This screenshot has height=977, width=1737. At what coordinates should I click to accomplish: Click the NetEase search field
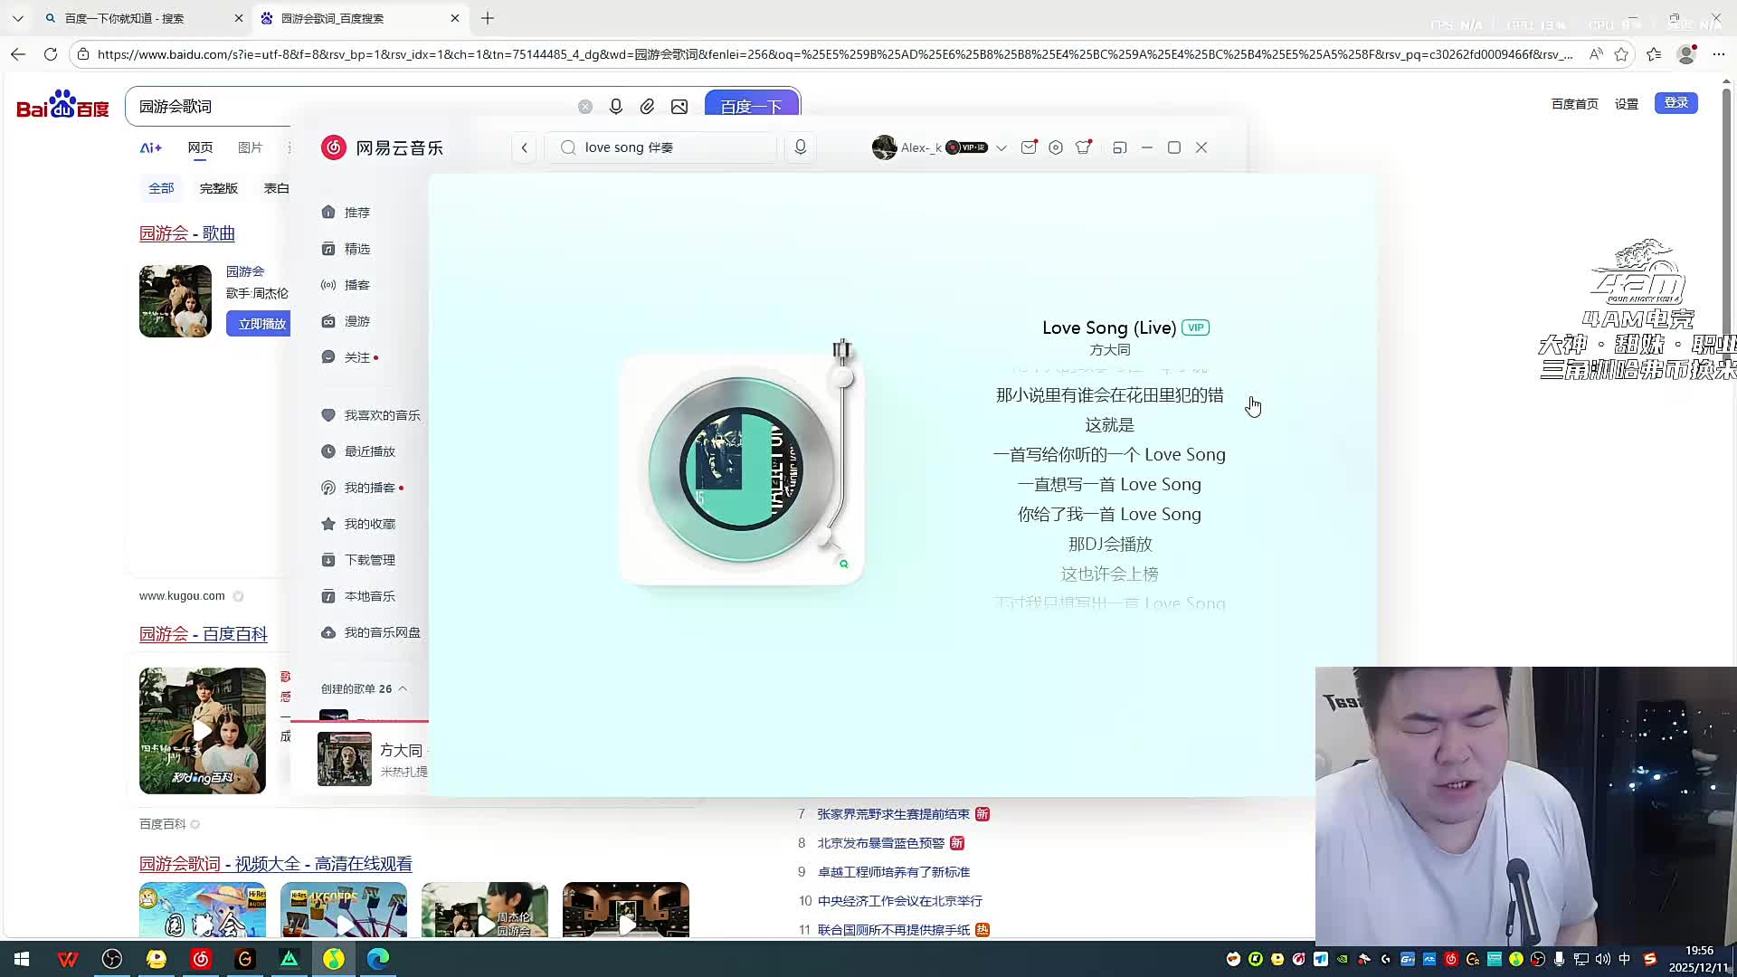pos(669,147)
